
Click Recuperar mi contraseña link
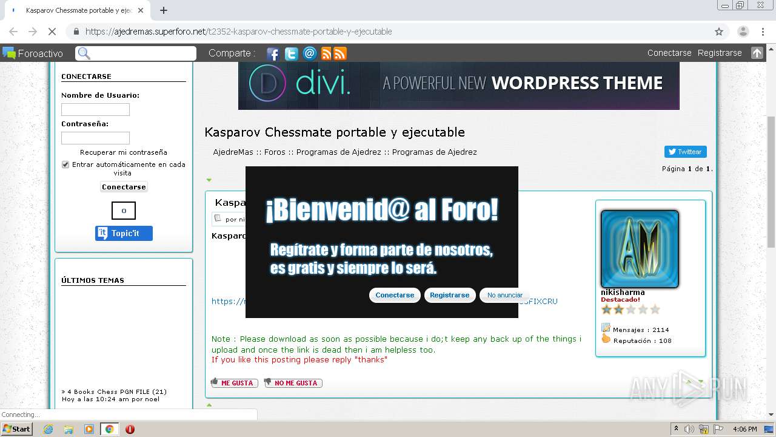pyautogui.click(x=124, y=152)
